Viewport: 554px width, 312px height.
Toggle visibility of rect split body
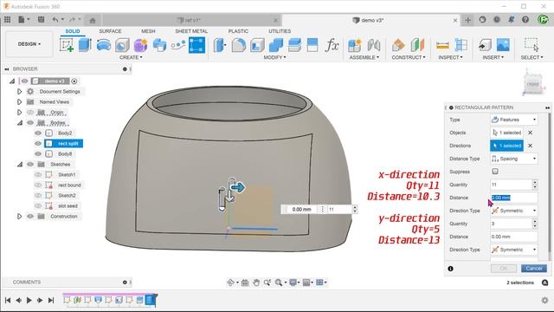pos(38,143)
